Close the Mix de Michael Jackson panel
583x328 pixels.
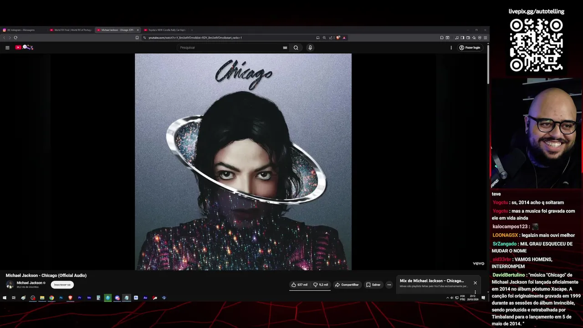(x=475, y=283)
